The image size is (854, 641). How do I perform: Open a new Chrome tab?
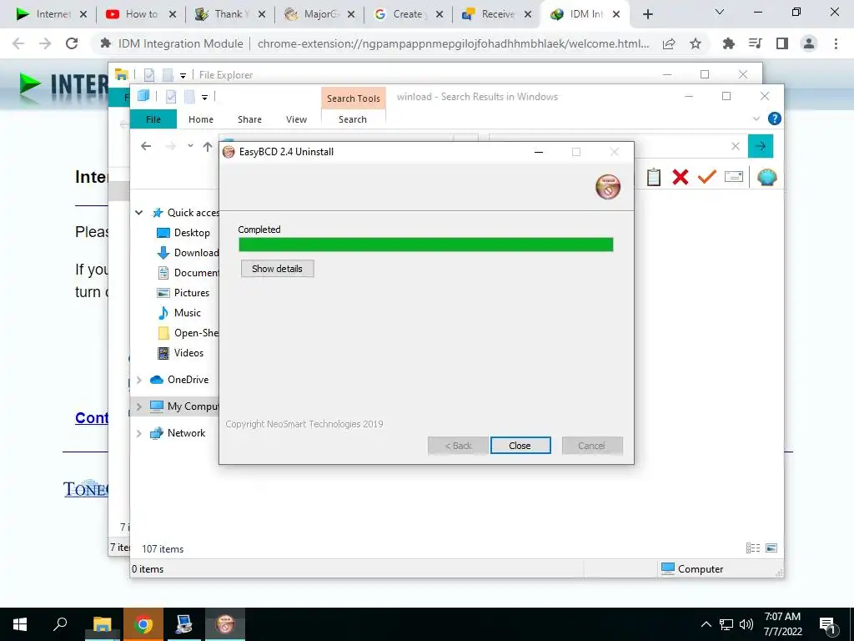(647, 15)
